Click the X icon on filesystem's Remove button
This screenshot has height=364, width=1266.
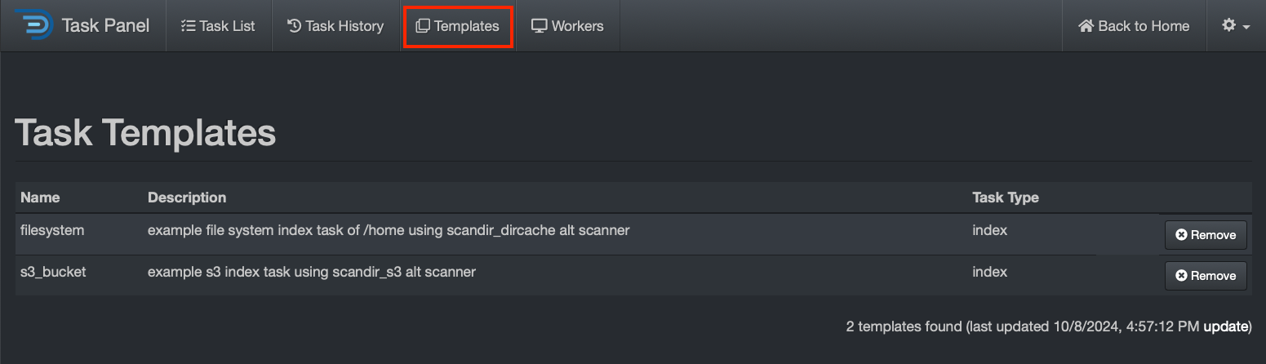coord(1180,235)
